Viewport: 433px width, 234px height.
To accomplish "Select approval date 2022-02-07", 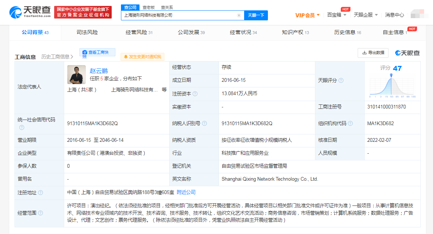I will 379,140.
